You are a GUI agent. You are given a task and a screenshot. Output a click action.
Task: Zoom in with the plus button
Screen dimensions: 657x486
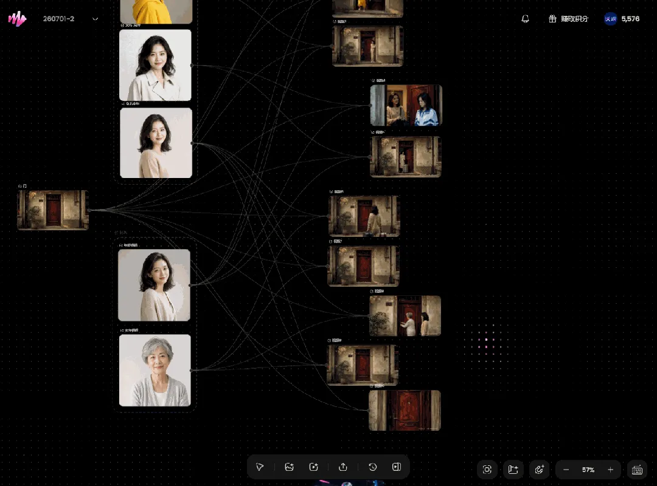(611, 470)
